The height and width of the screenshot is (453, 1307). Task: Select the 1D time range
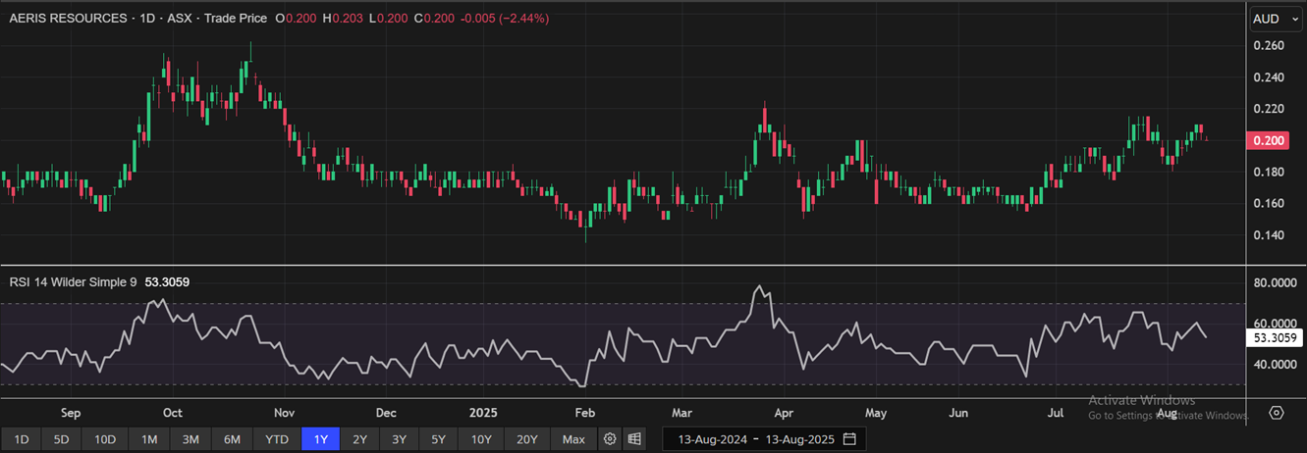pyautogui.click(x=21, y=438)
